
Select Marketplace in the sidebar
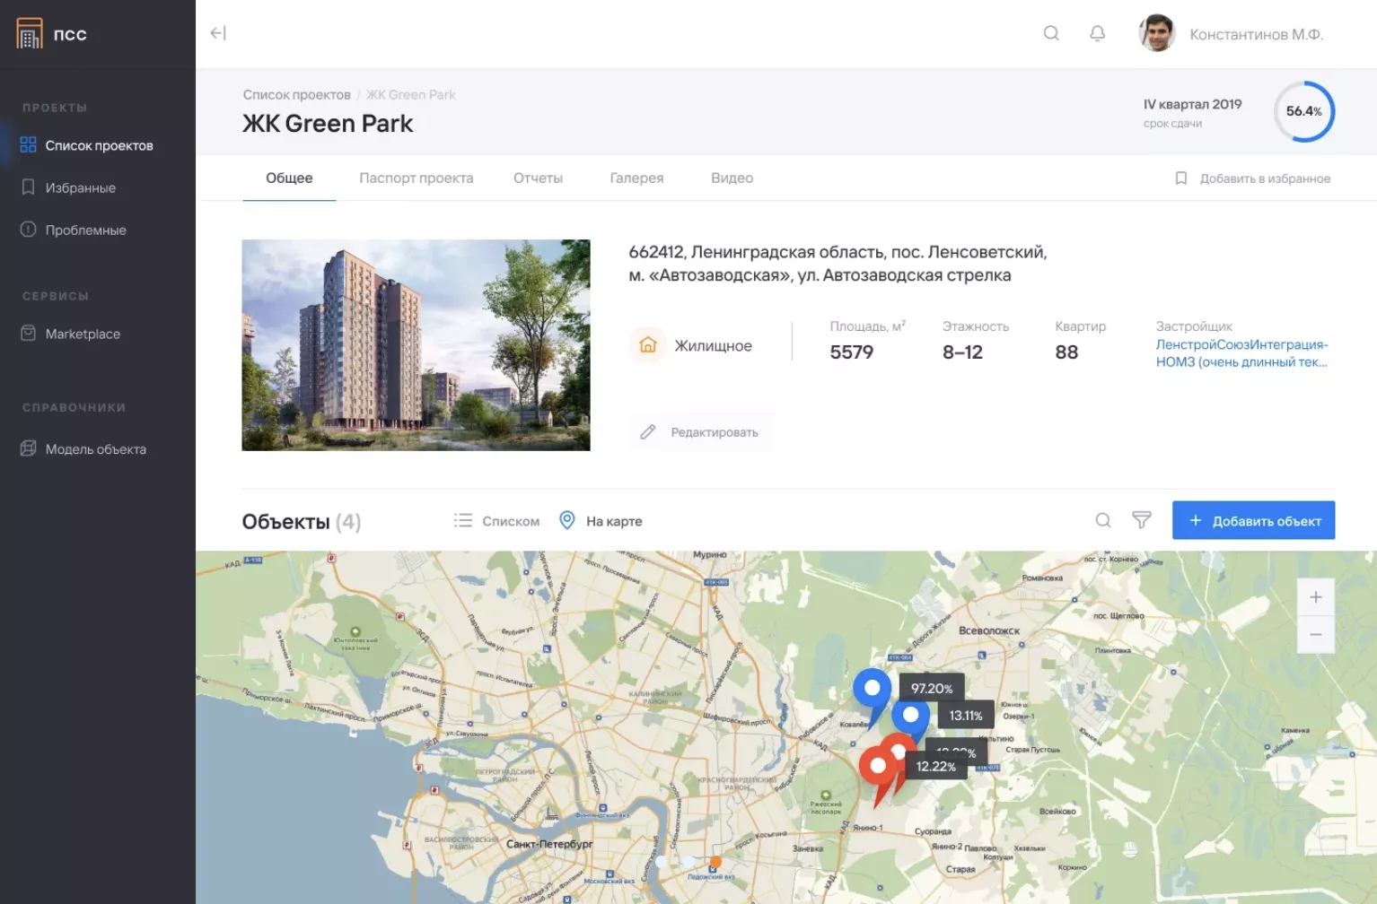(x=83, y=334)
